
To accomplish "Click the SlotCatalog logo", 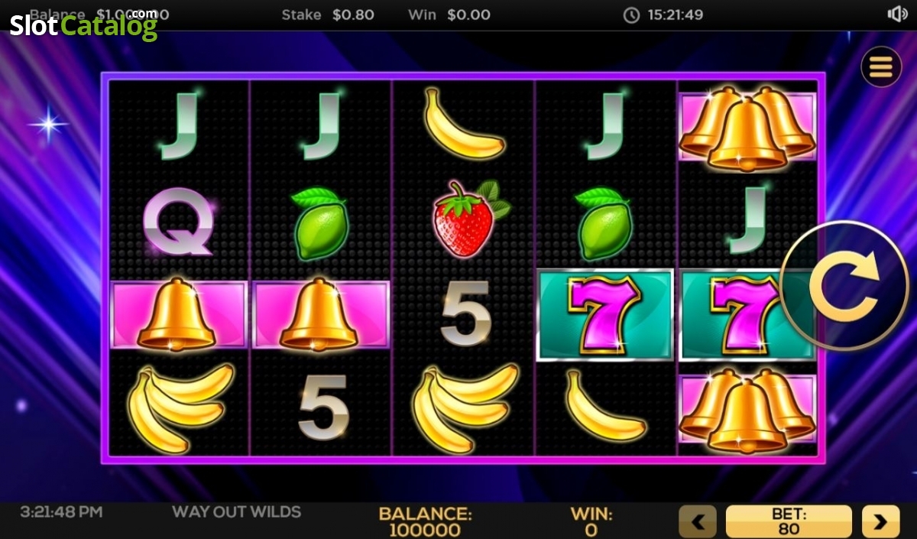I will coord(84,23).
